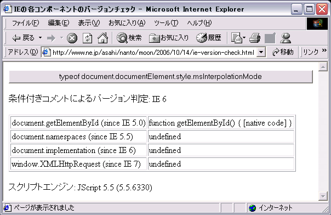
Task: Click the インターネット zone label
Action: [x=276, y=208]
